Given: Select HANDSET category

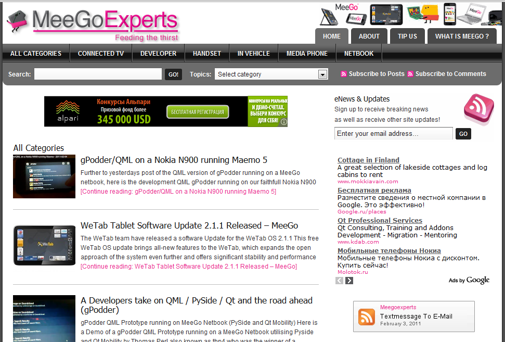Looking at the screenshot, I should [x=207, y=54].
